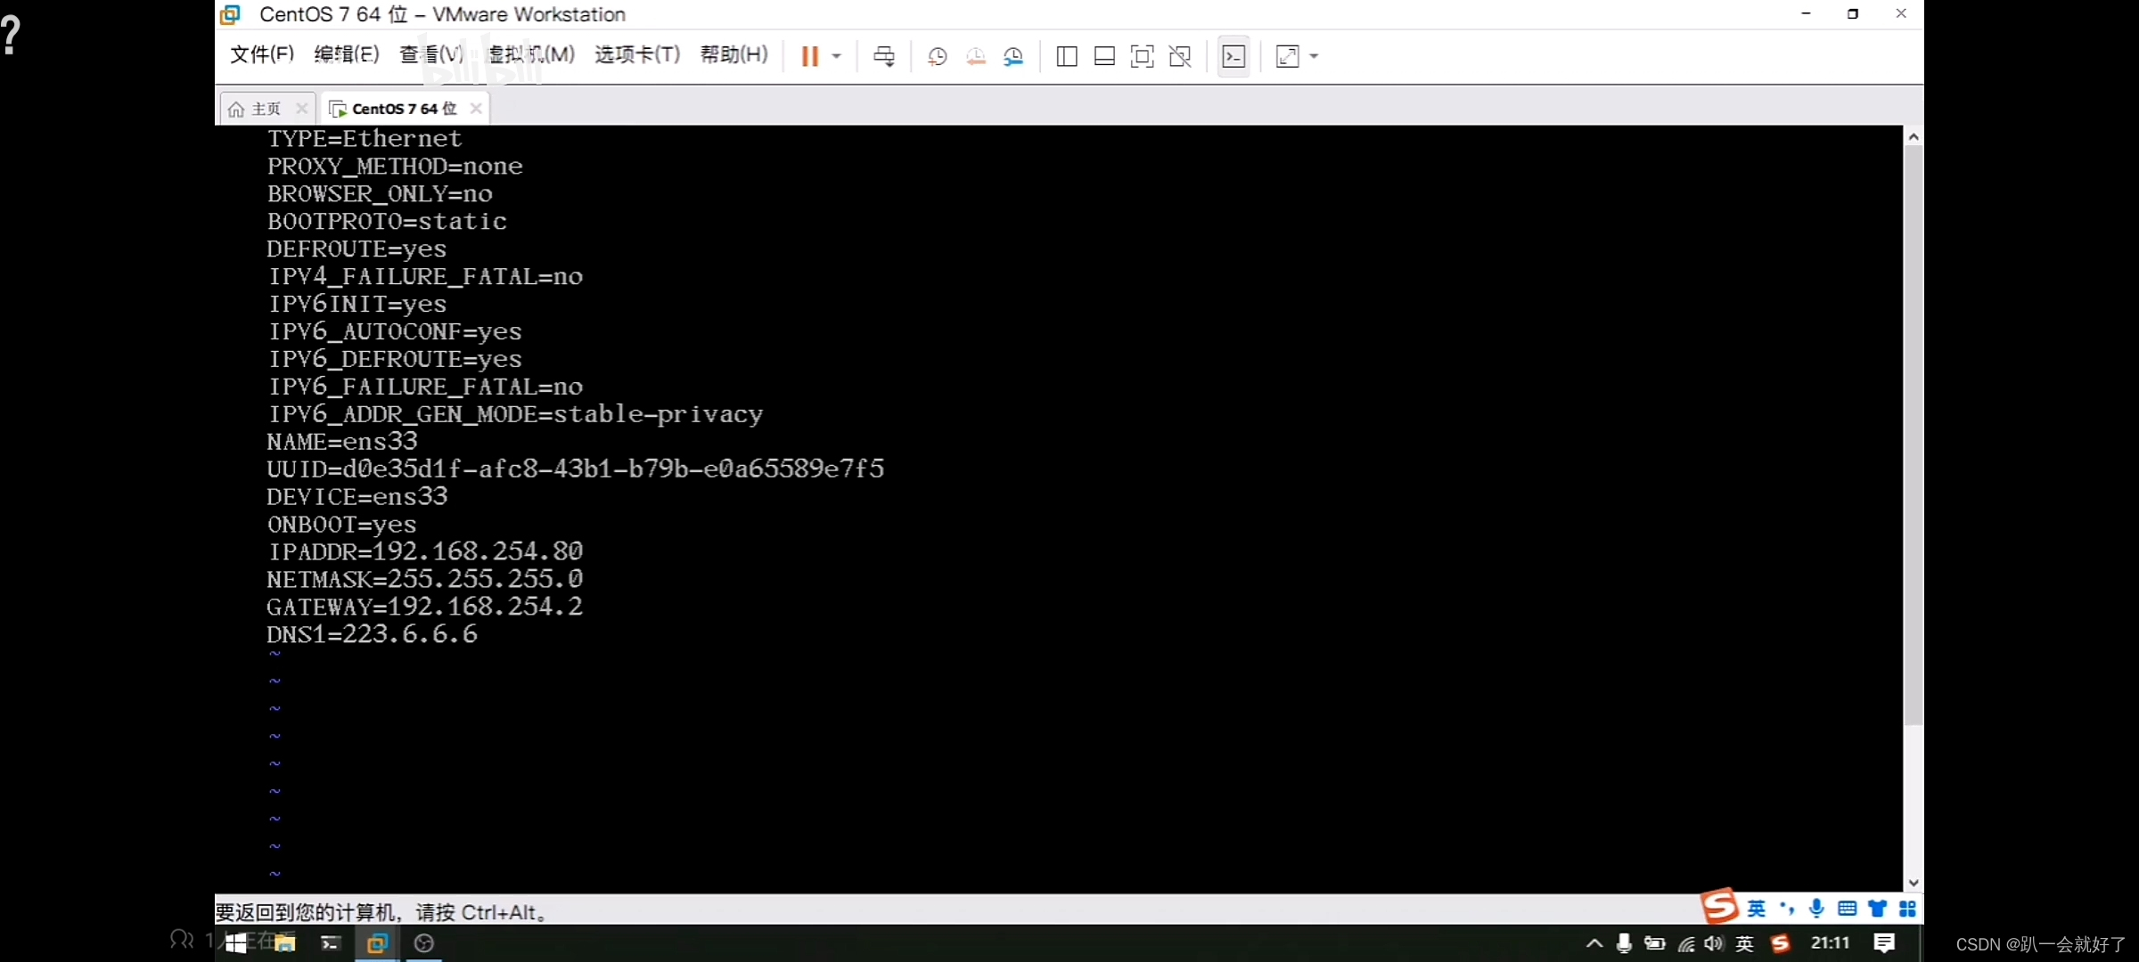Click the DEVICE=ens33 line

click(x=356, y=497)
